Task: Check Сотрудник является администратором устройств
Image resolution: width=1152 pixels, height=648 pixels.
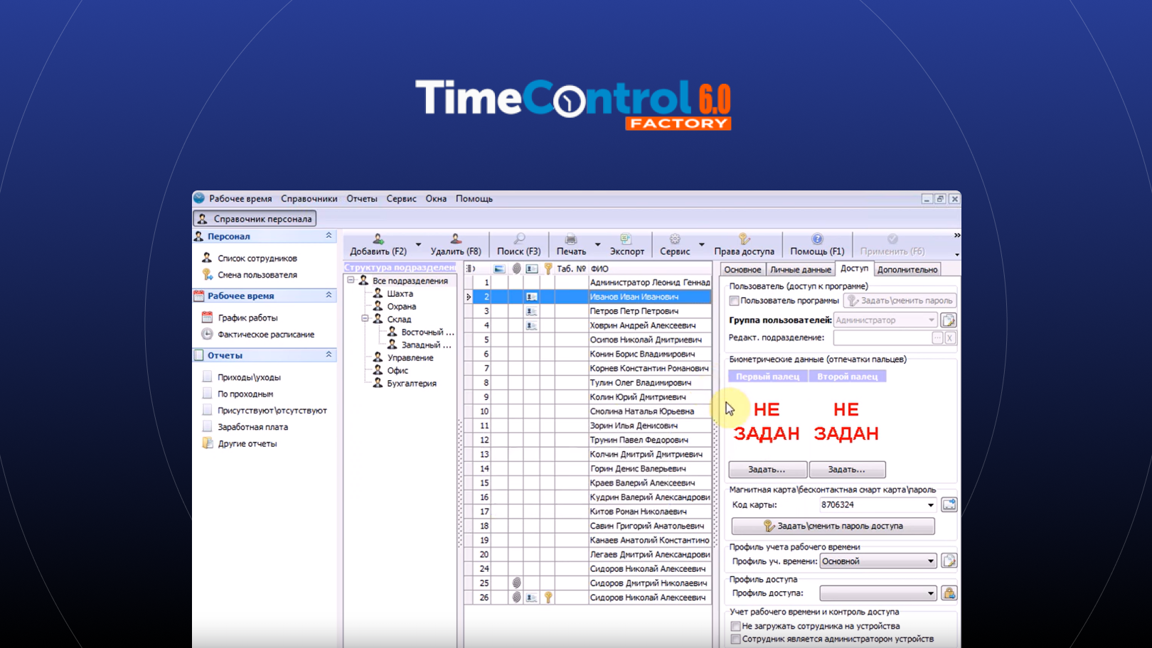Action: tap(735, 639)
